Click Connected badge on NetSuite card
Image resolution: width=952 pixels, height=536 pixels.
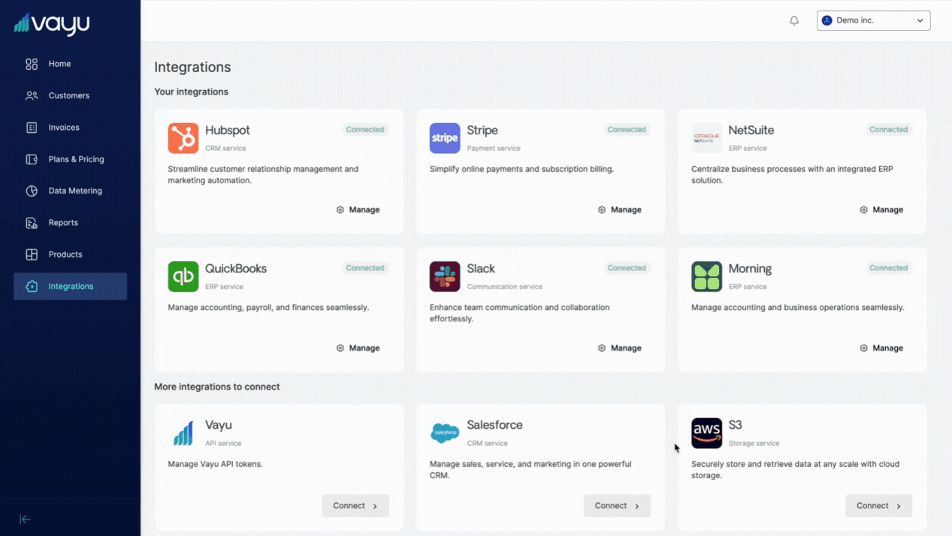point(888,130)
